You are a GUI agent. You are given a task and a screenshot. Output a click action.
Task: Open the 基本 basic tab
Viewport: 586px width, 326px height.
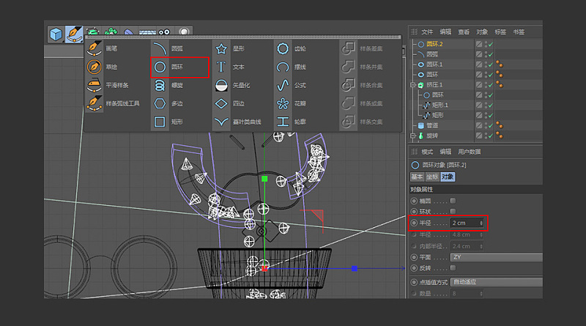[x=416, y=177]
